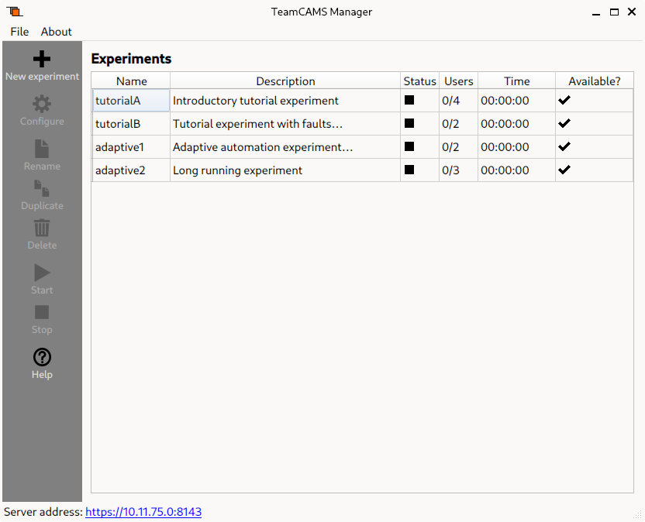Toggle the Available checkmark for tutorialB
The height and width of the screenshot is (522, 645).
click(564, 123)
